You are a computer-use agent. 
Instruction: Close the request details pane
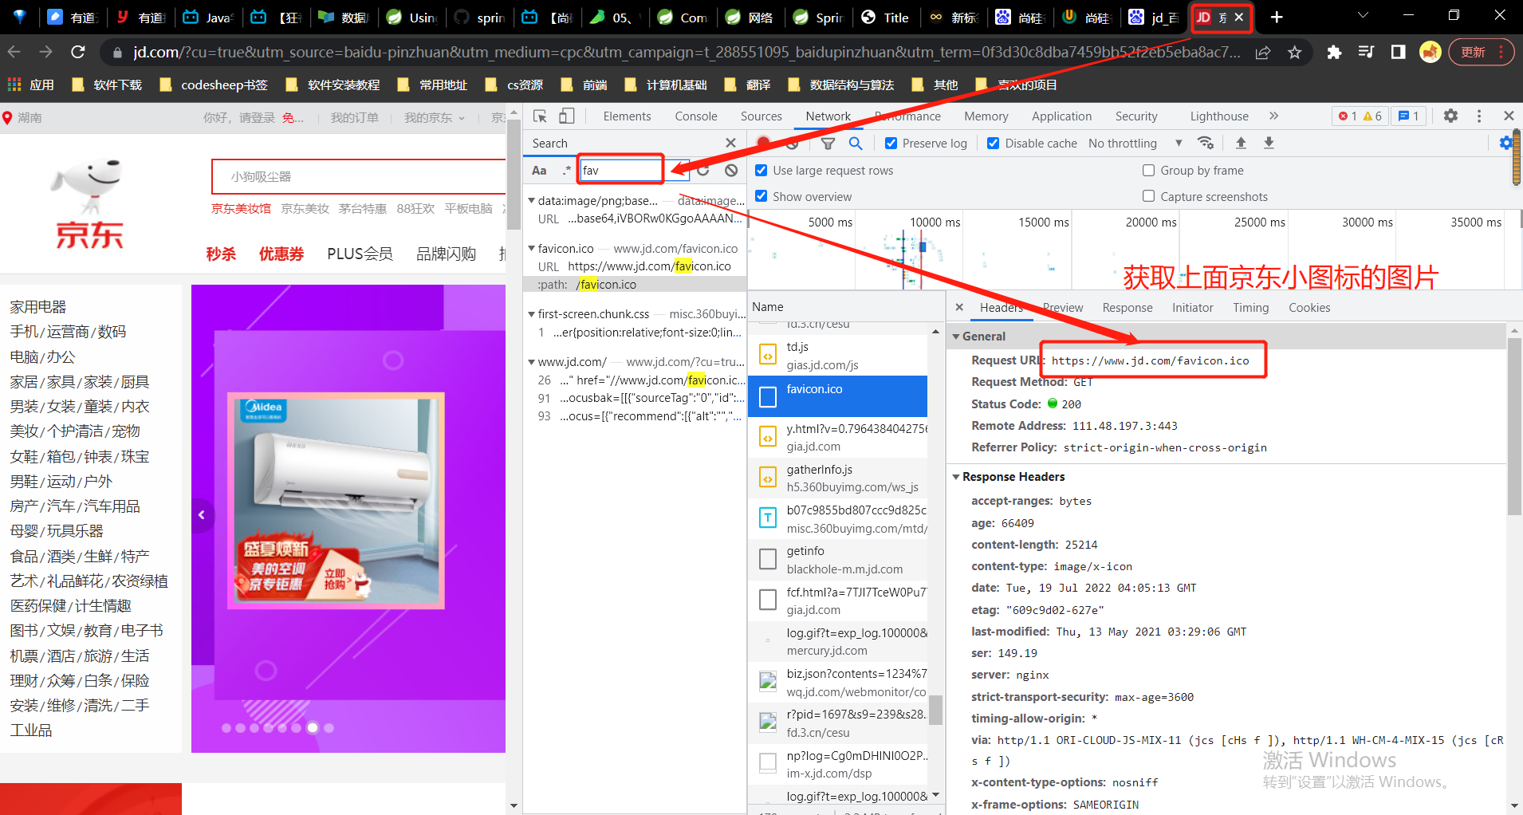(x=959, y=307)
